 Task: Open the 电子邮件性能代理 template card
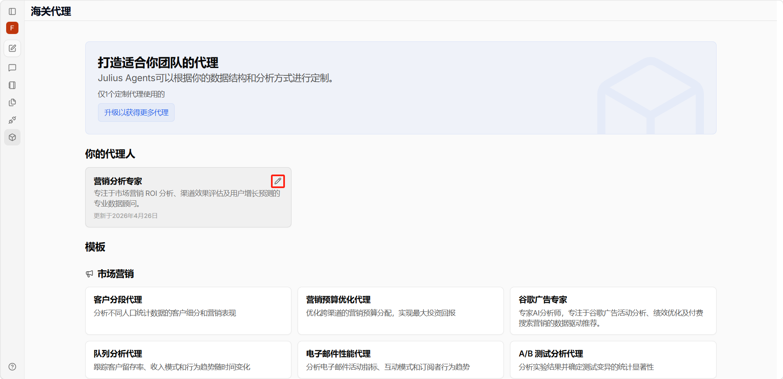tap(401, 360)
